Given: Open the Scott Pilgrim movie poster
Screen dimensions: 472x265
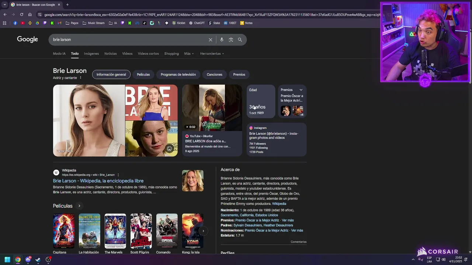Looking at the screenshot, I should tap(141, 231).
